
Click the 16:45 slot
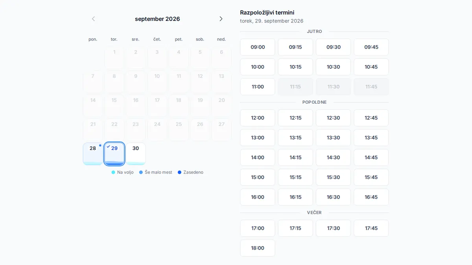pyautogui.click(x=371, y=197)
